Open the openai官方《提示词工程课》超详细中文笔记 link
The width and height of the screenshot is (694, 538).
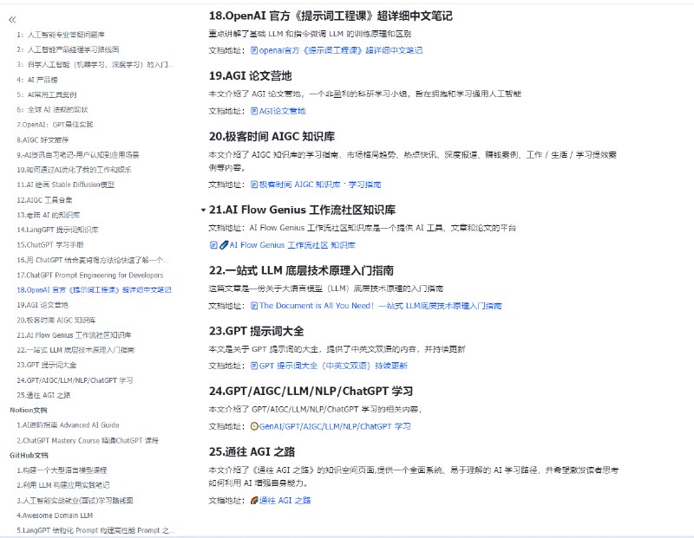pos(341,50)
